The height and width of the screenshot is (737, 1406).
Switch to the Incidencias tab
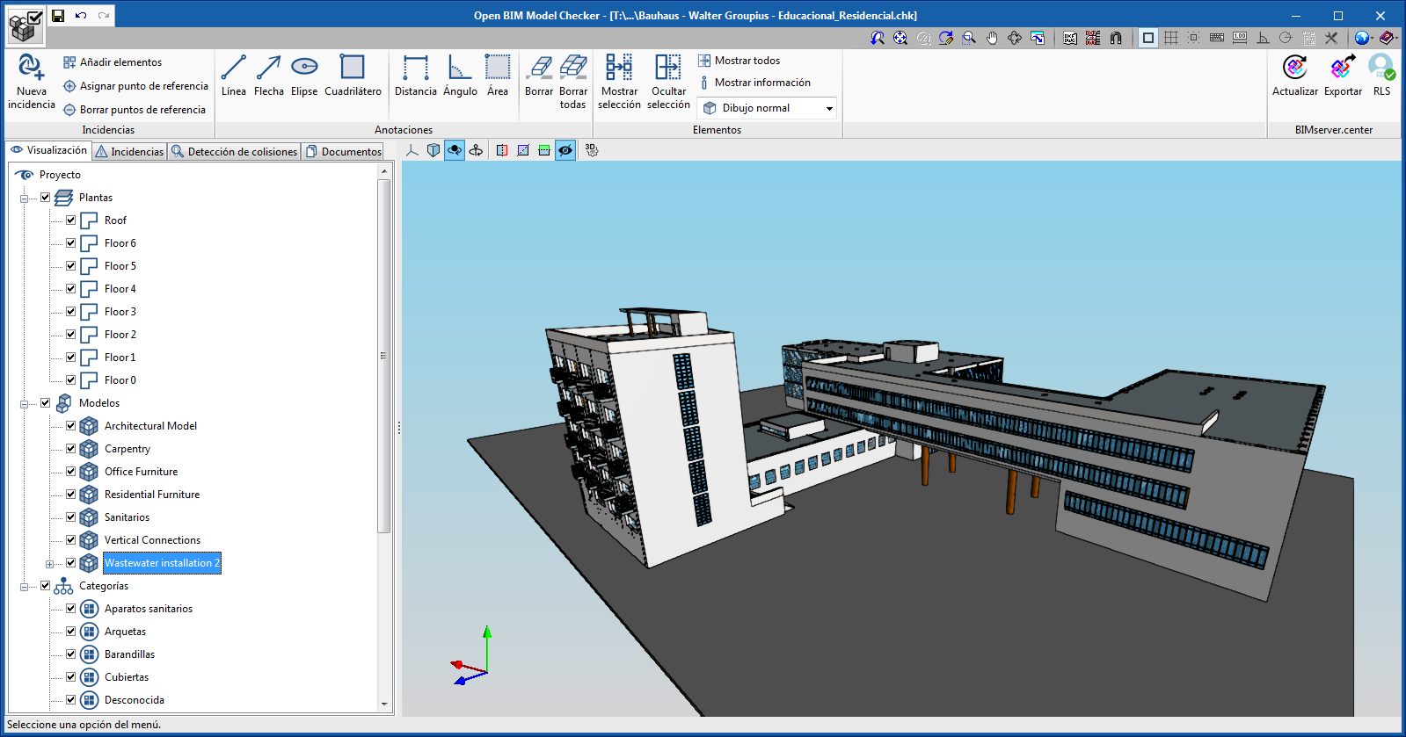[x=129, y=151]
